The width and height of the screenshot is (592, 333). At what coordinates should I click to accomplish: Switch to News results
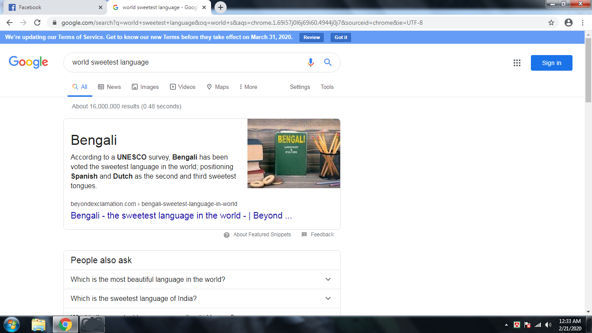(x=110, y=87)
